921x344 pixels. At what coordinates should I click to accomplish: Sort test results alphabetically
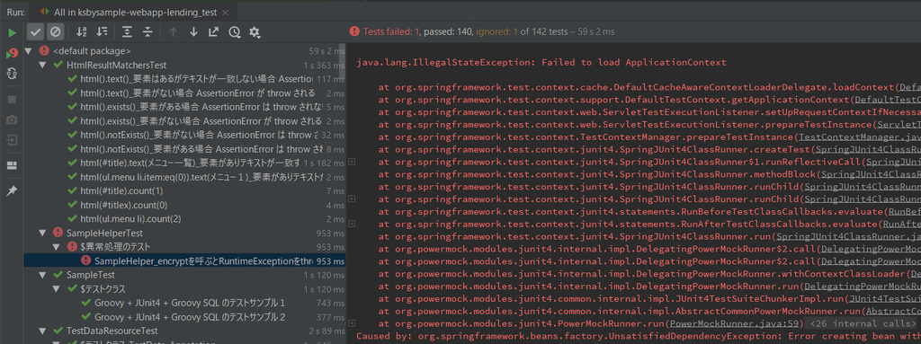coord(82,32)
